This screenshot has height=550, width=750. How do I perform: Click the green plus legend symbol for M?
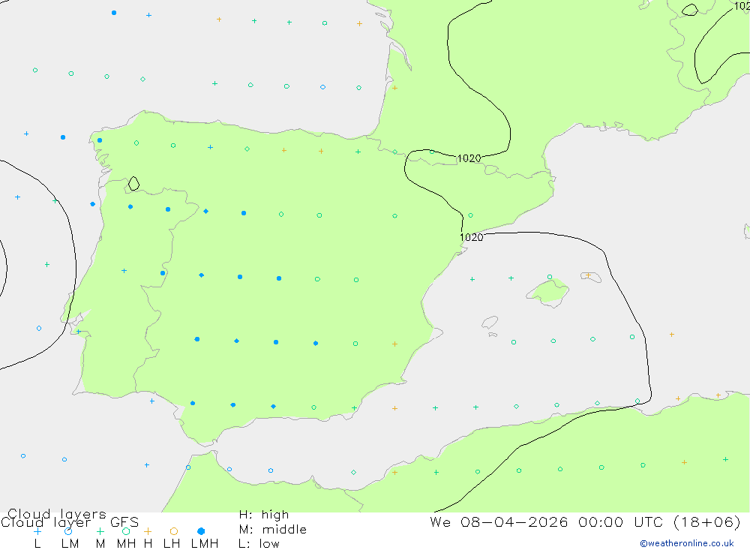click(100, 531)
